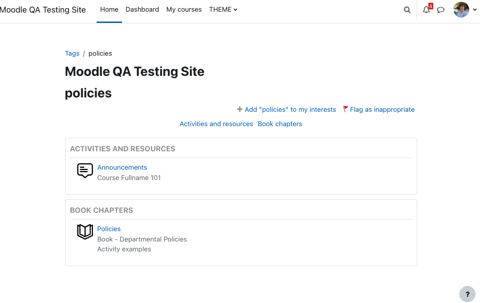
Task: Click the Course Fullname 101 text
Action: tap(129, 178)
